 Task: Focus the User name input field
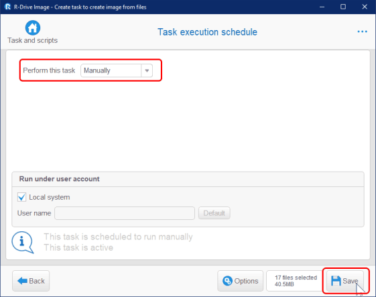pyautogui.click(x=125, y=213)
